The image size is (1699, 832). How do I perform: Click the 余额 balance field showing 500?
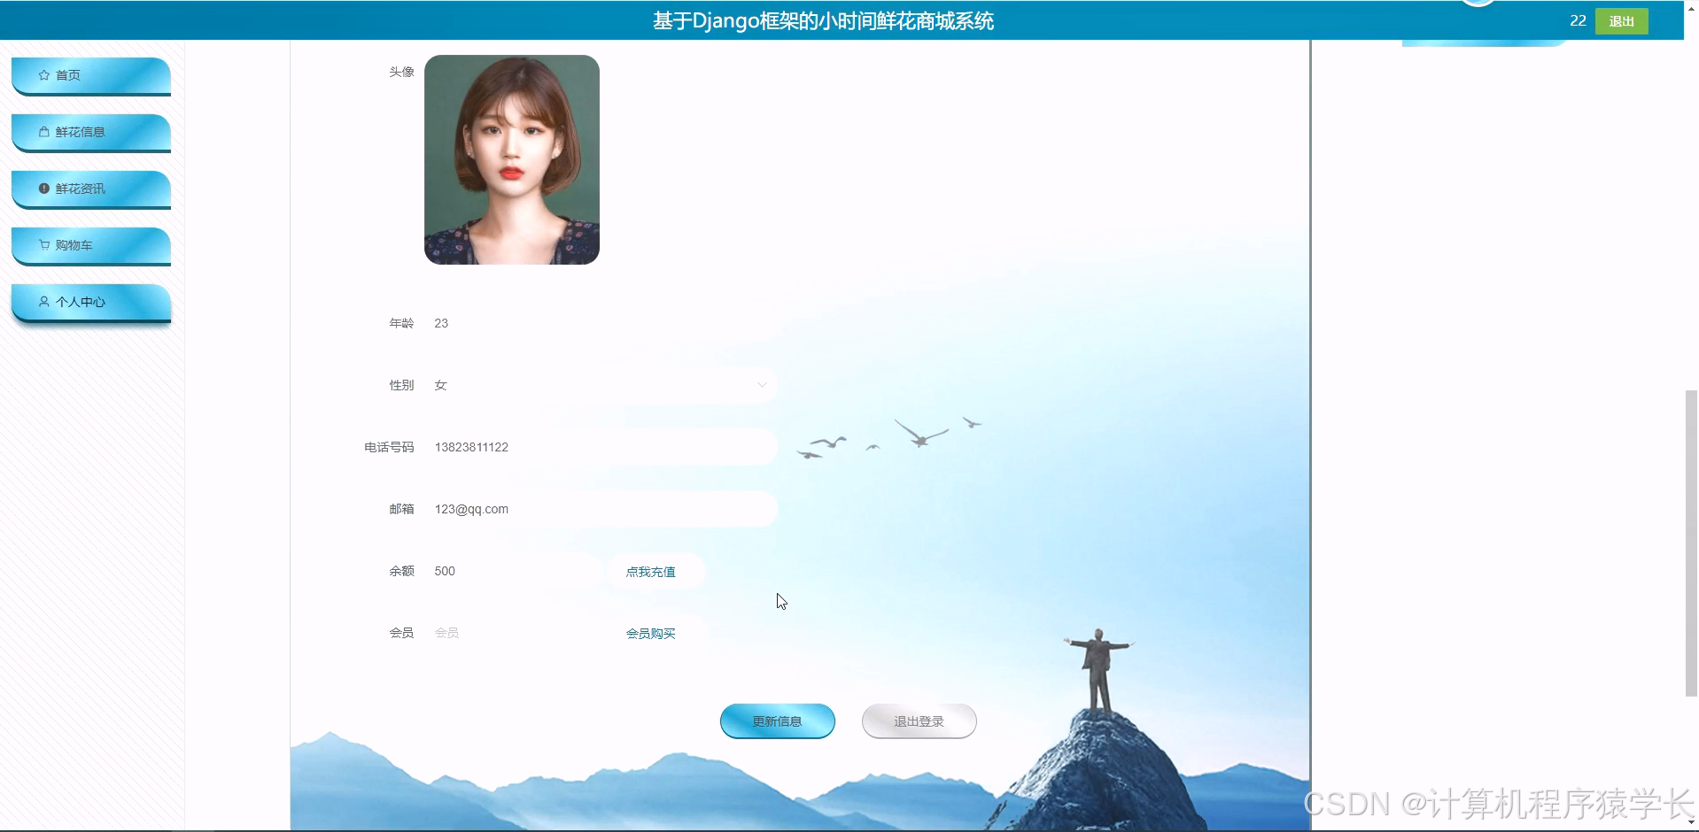click(x=513, y=571)
